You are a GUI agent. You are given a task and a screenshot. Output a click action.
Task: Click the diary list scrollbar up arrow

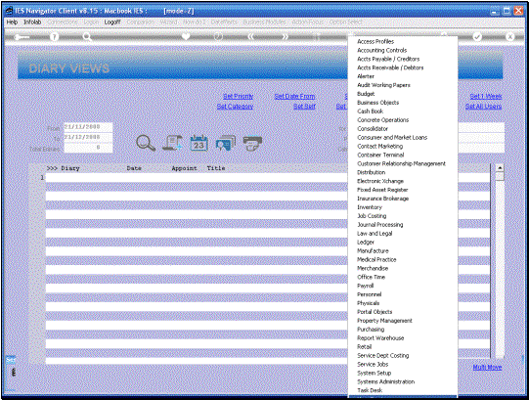[500, 167]
